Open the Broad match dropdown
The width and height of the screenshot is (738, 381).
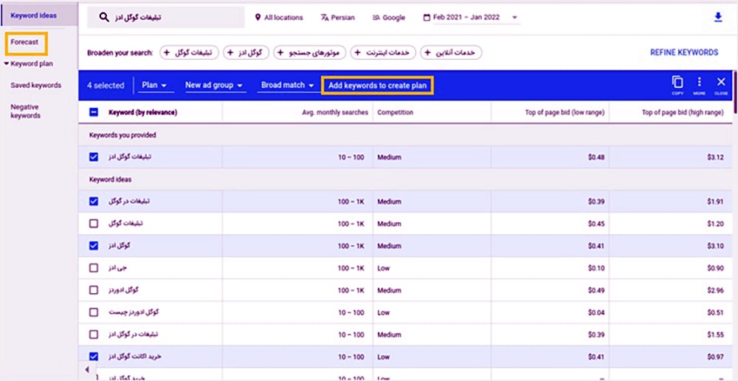pos(288,85)
